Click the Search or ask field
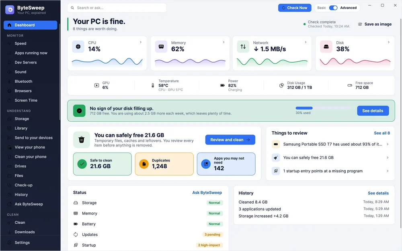Viewport: 402px width, 251px height. coord(117,8)
